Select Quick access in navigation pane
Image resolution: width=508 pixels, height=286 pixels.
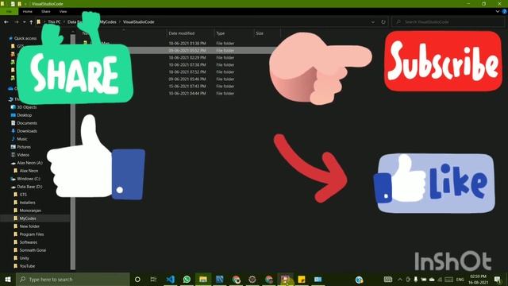25,38
